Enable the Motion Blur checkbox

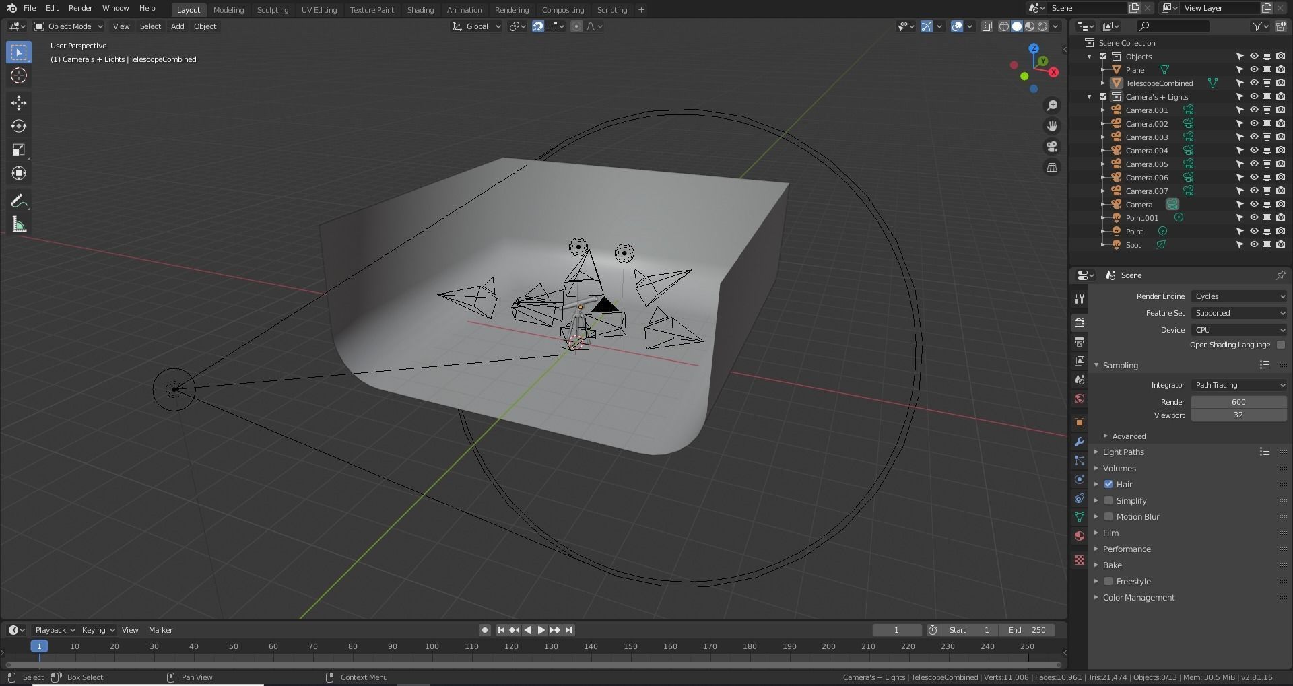1108,517
